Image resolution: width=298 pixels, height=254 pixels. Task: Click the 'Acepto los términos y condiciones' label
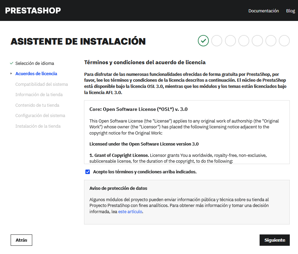tap(145, 172)
